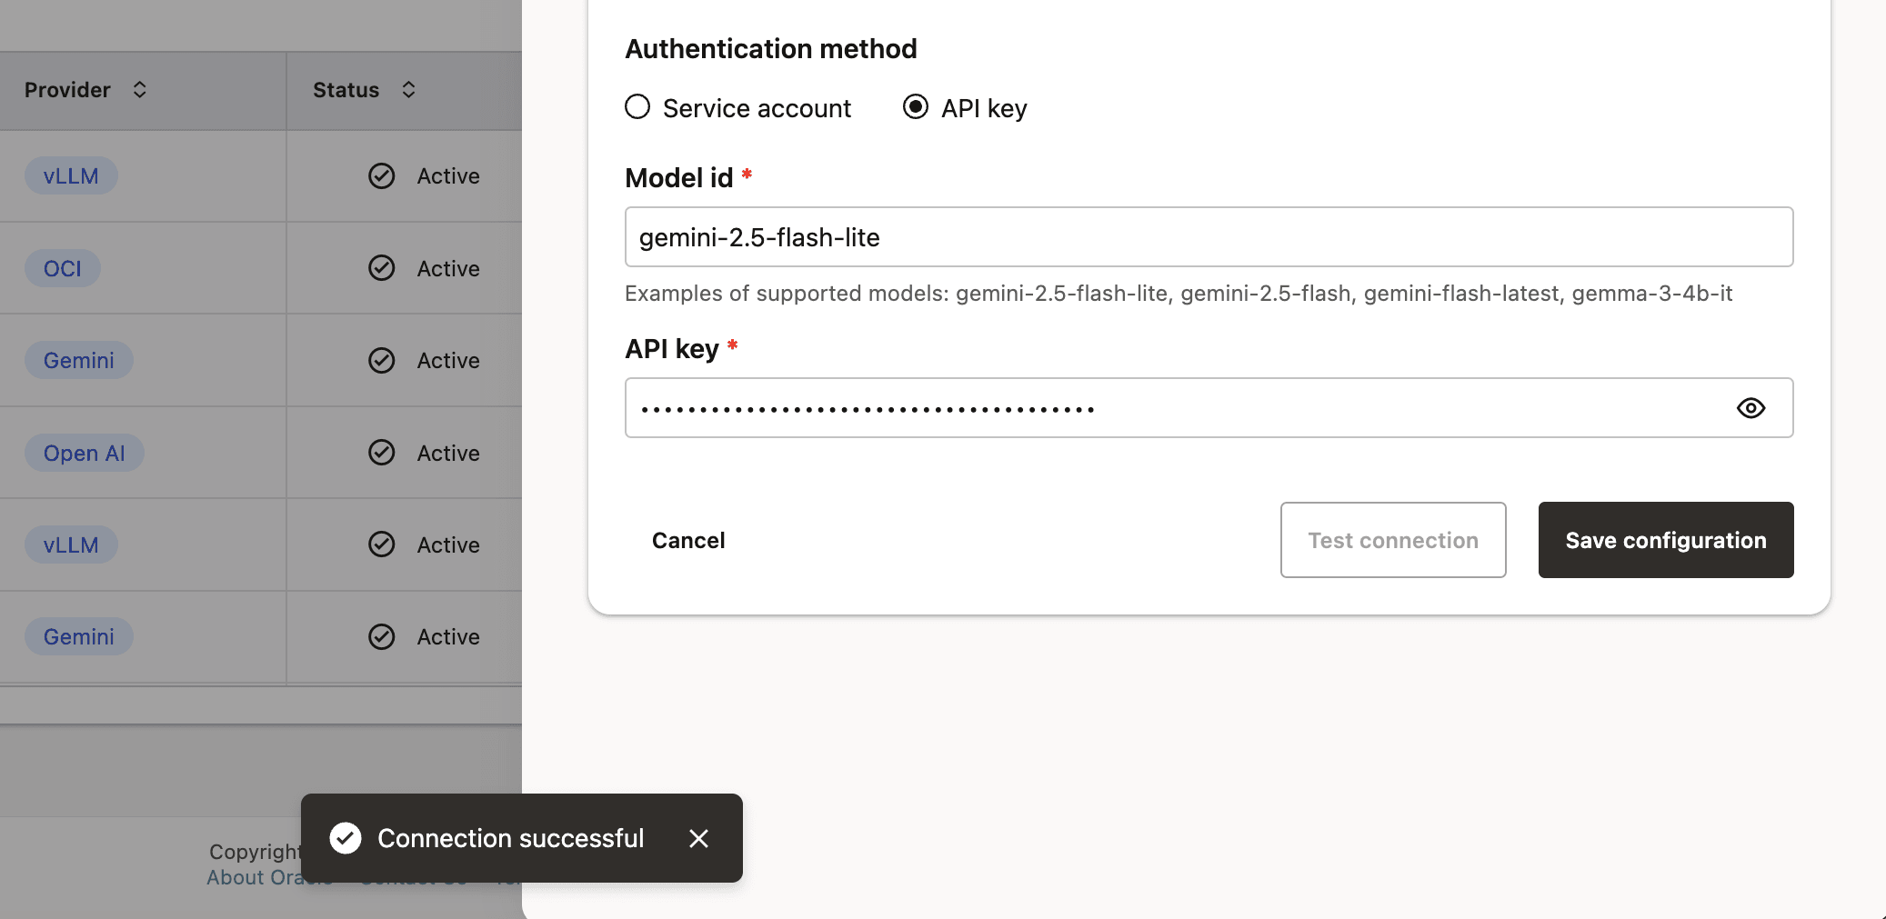Click the first Gemini provider tag
This screenshot has height=919, width=1886.
[79, 360]
